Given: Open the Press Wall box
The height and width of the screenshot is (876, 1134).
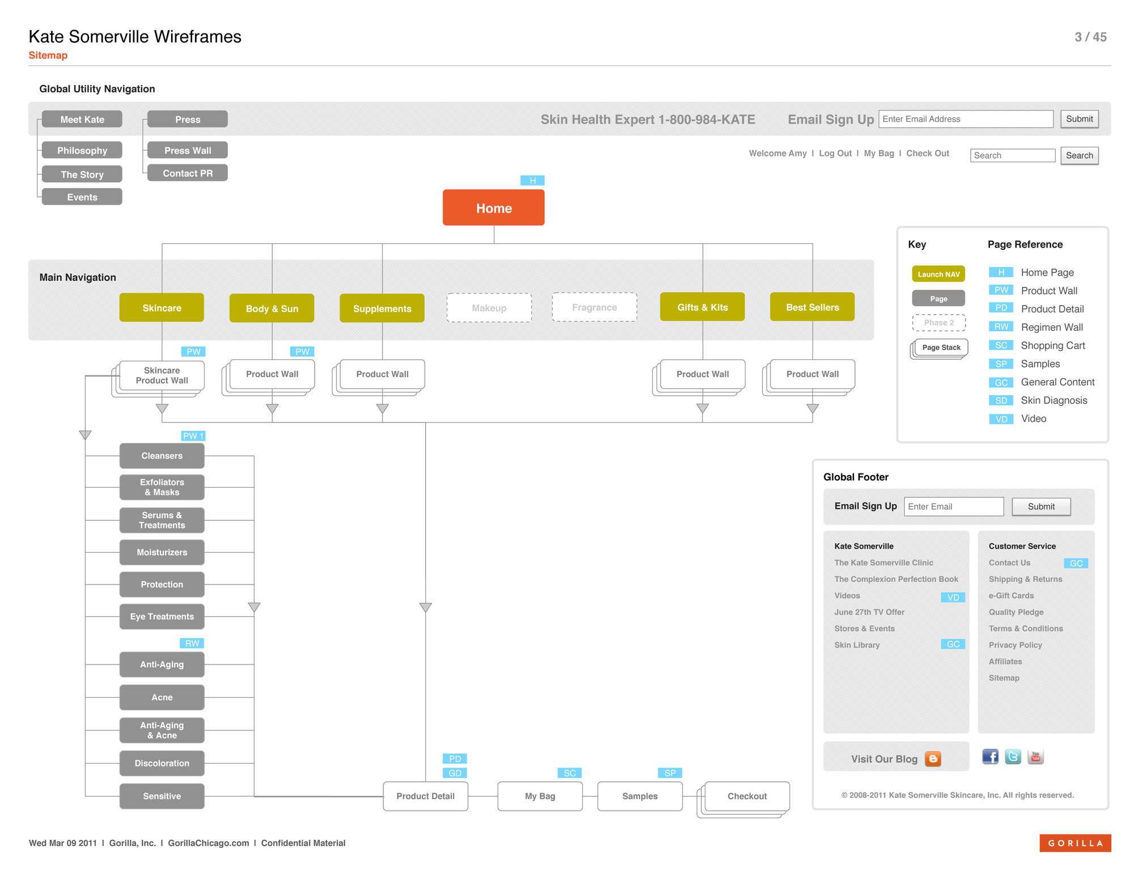Looking at the screenshot, I should tap(188, 150).
